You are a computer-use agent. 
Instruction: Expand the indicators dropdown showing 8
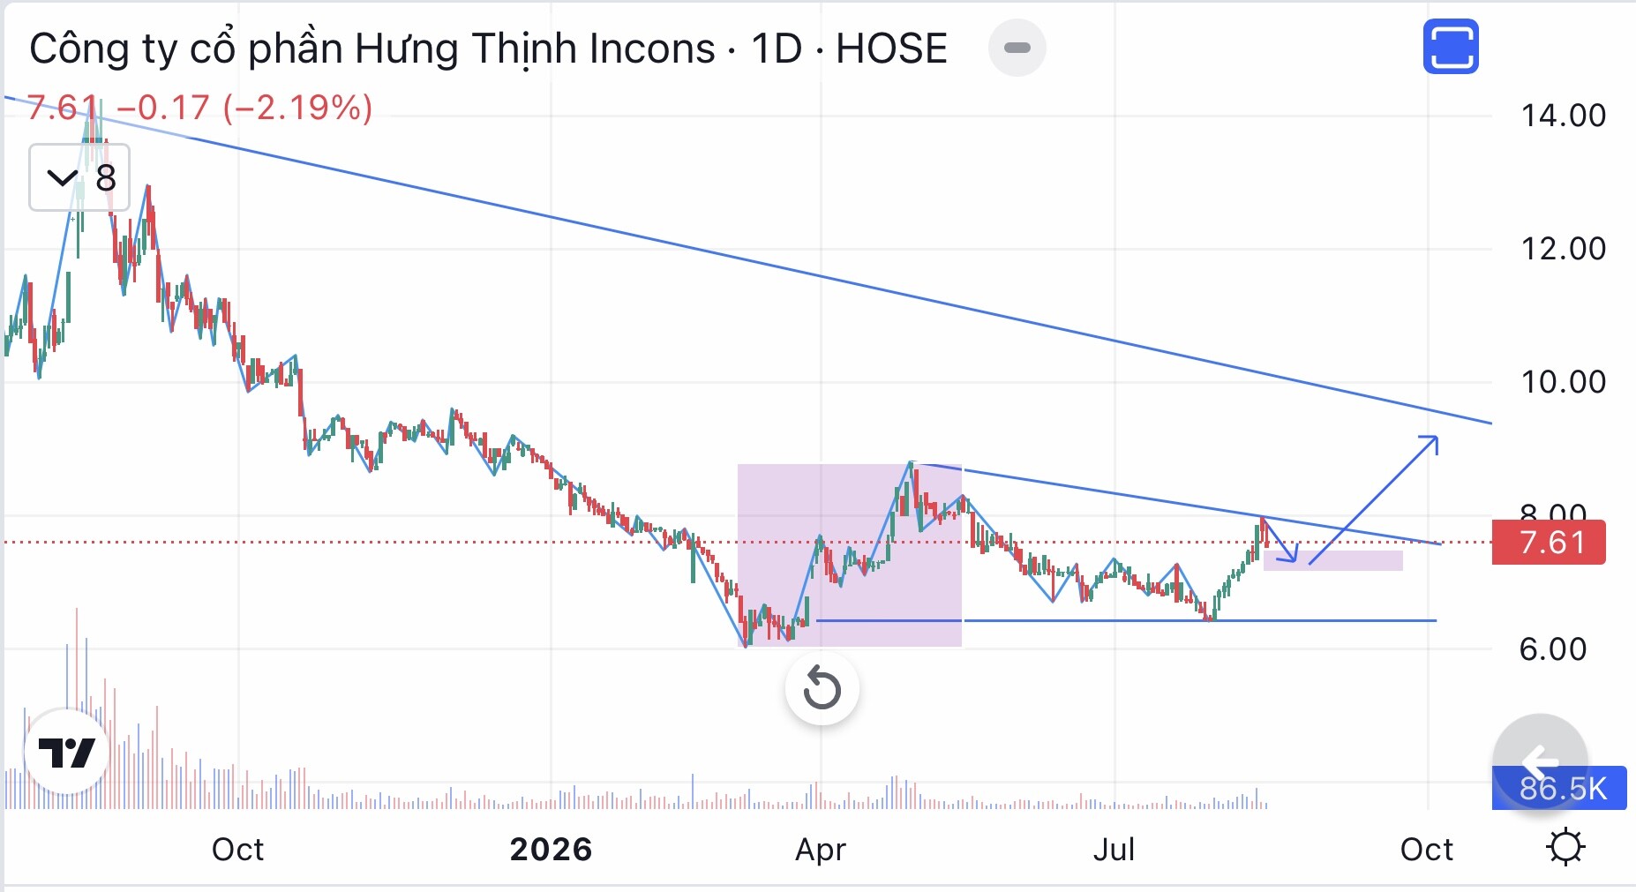tap(79, 177)
